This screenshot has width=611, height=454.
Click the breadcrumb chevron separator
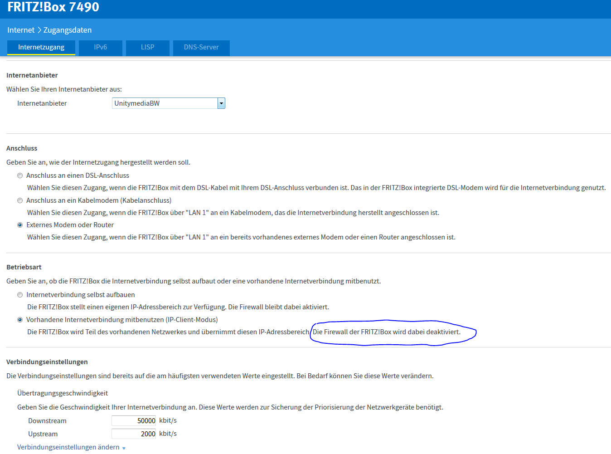pos(39,30)
